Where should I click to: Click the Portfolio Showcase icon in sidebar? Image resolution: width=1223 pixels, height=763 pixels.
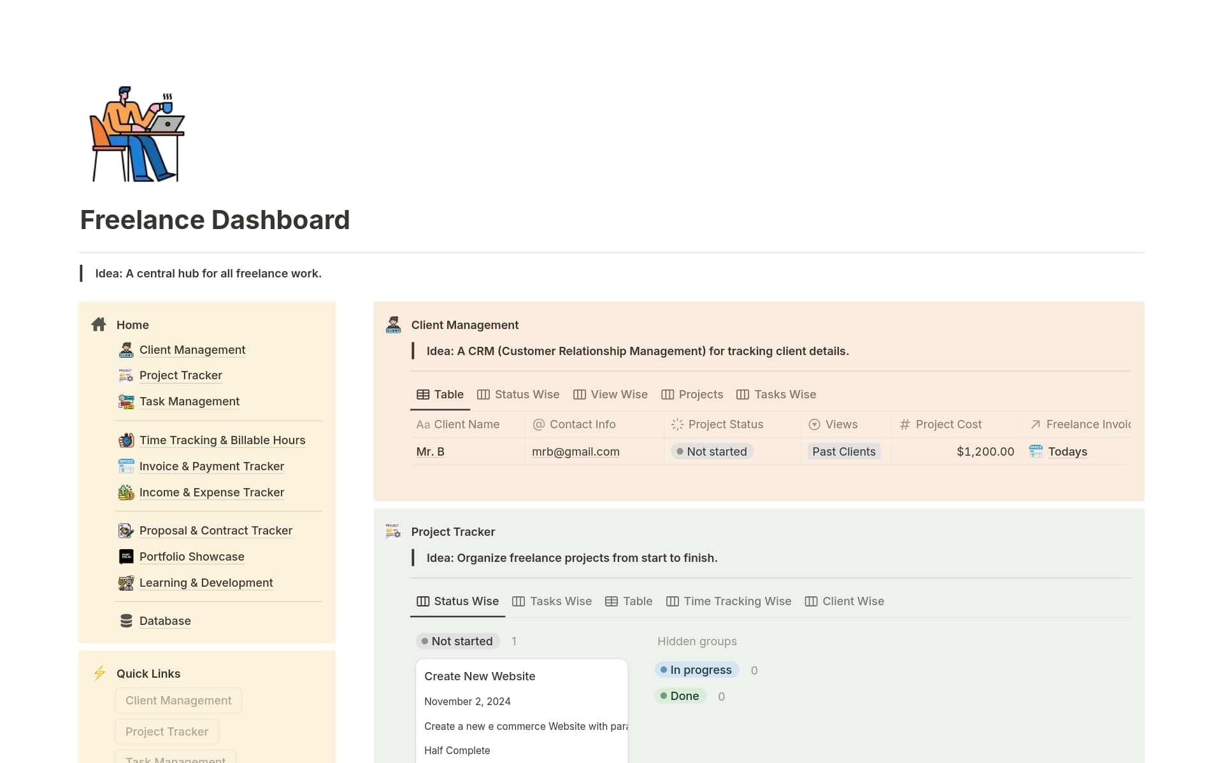click(125, 556)
